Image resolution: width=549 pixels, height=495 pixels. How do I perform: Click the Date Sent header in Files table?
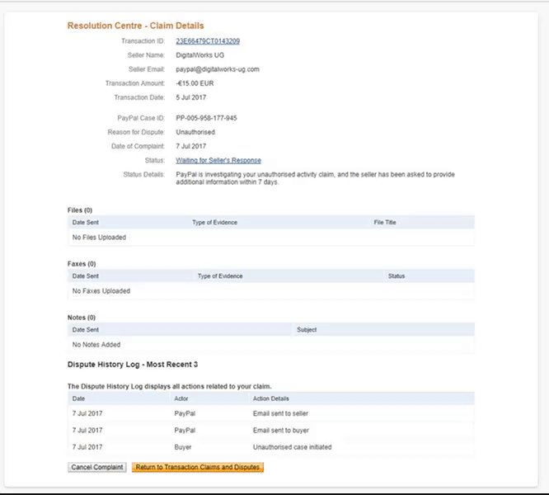click(86, 223)
